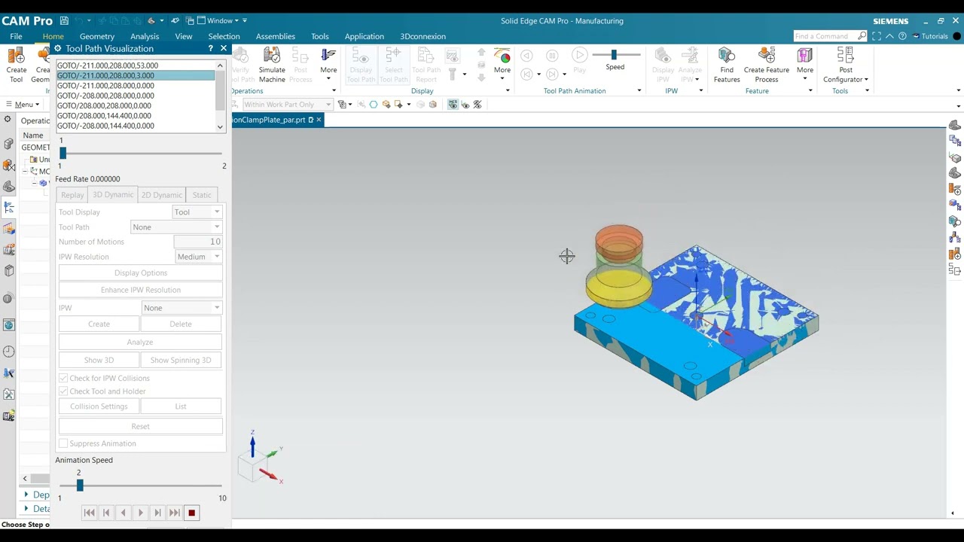The image size is (964, 542).
Task: Toggle full screen mode icon
Action: (877, 36)
